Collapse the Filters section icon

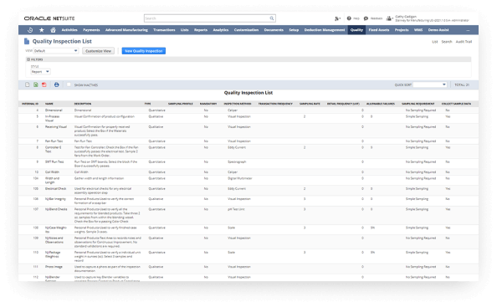click(x=28, y=59)
